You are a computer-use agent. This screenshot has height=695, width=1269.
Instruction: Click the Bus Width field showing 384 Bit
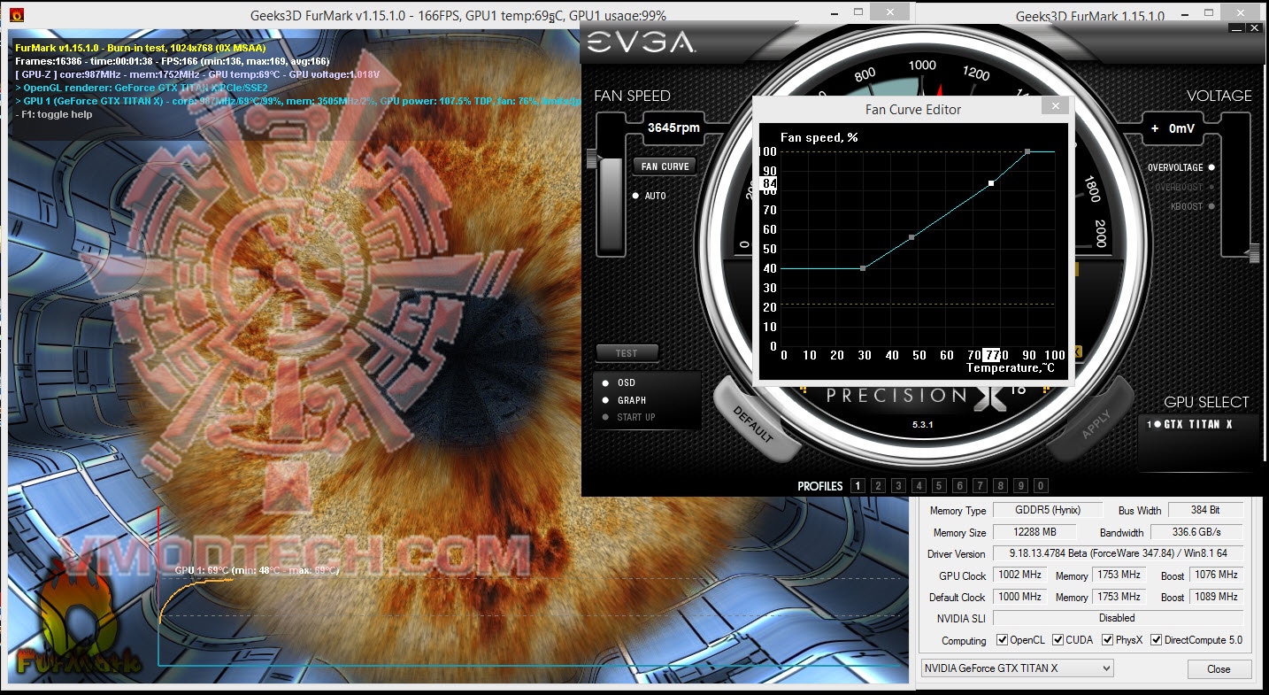click(x=1205, y=510)
